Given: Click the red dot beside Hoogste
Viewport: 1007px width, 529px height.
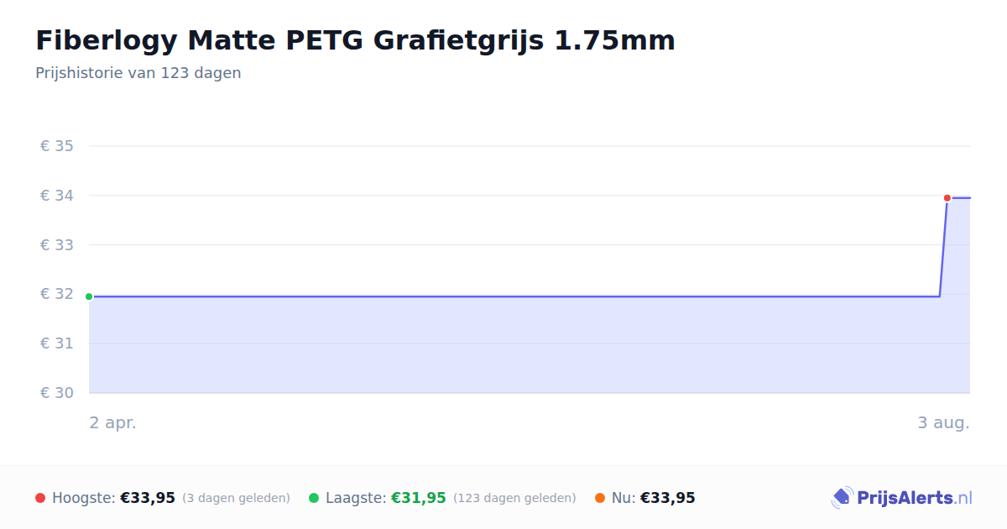Looking at the screenshot, I should click(x=40, y=498).
